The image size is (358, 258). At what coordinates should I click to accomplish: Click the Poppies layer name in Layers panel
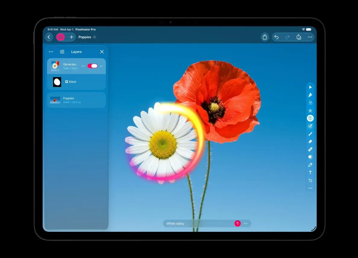tap(68, 98)
